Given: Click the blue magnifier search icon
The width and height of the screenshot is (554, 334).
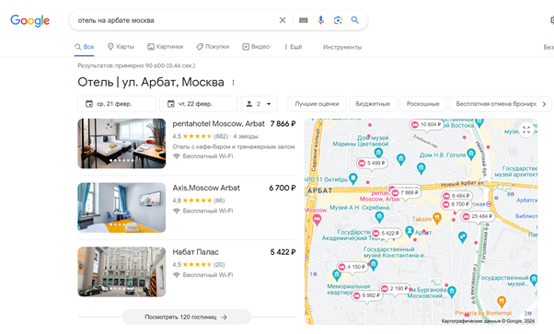Looking at the screenshot, I should 354,20.
